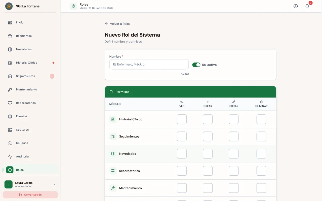Click the 0/100 character counter

[185, 74]
